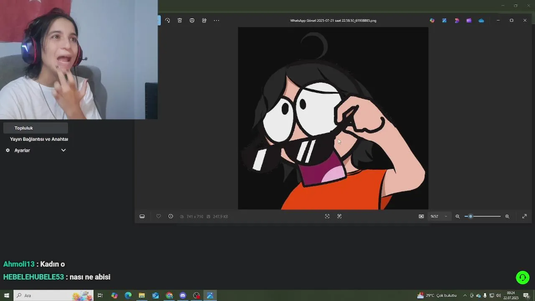Open the clock showing 00:24
The image size is (535, 301).
[x=511, y=296]
